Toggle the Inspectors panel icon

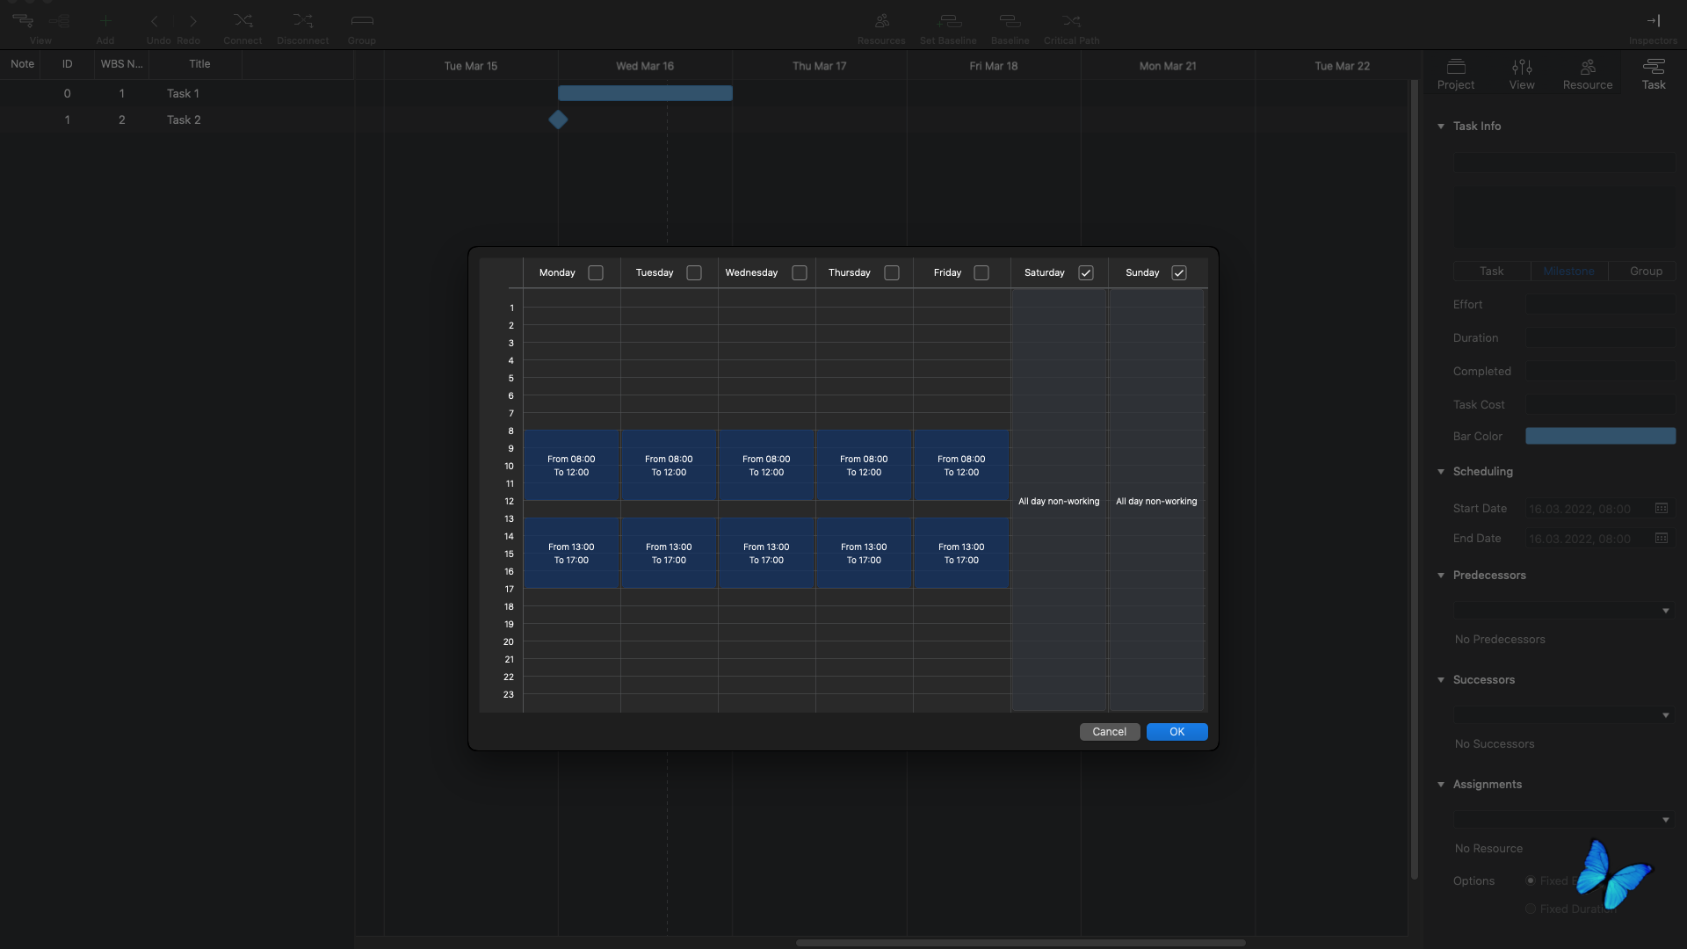coord(1653,21)
